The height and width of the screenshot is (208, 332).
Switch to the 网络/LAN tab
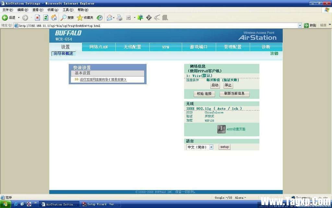tap(99, 47)
